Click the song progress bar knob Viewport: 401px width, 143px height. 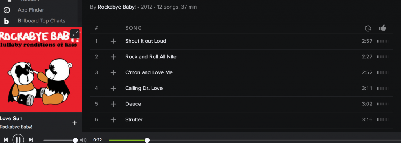click(x=147, y=140)
